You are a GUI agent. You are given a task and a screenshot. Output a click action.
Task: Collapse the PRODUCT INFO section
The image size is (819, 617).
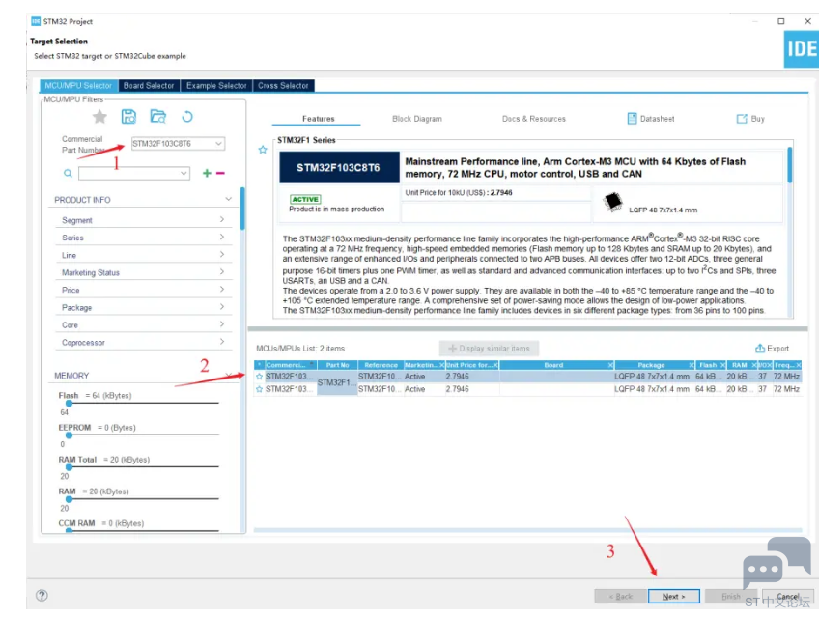228,199
